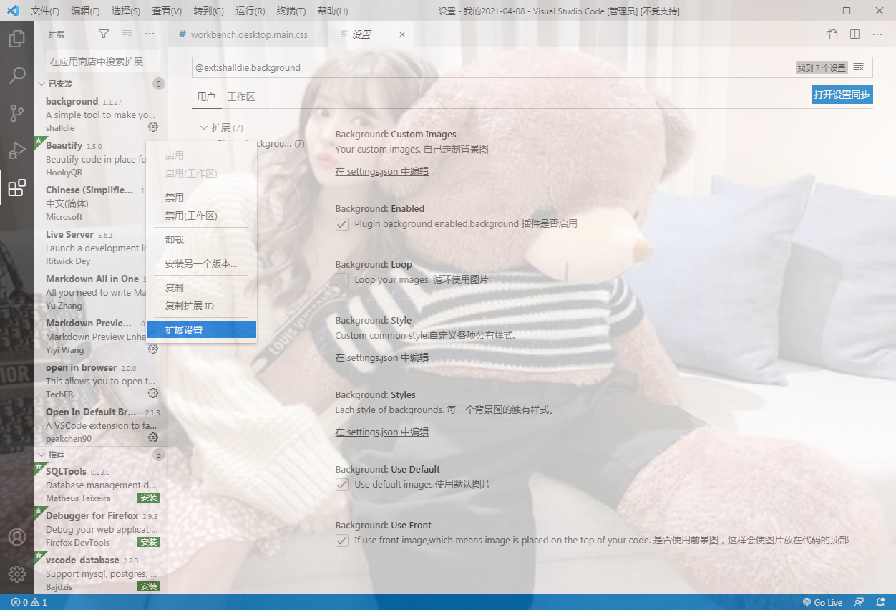
Task: Open the 终端(T) menu
Action: point(291,11)
